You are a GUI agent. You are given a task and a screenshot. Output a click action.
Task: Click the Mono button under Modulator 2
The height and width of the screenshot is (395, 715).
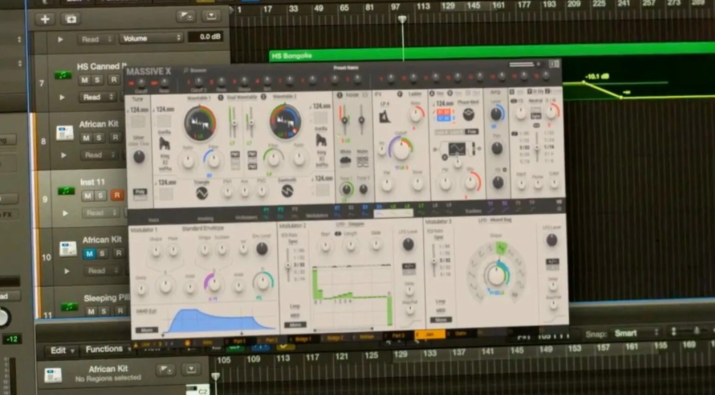[x=295, y=325]
